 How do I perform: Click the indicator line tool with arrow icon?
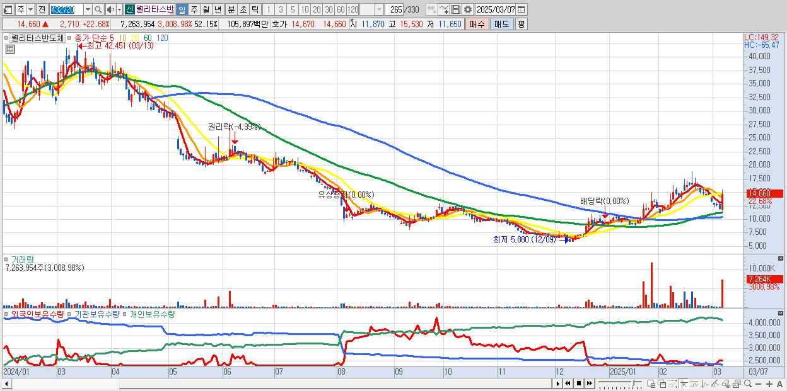(x=443, y=9)
